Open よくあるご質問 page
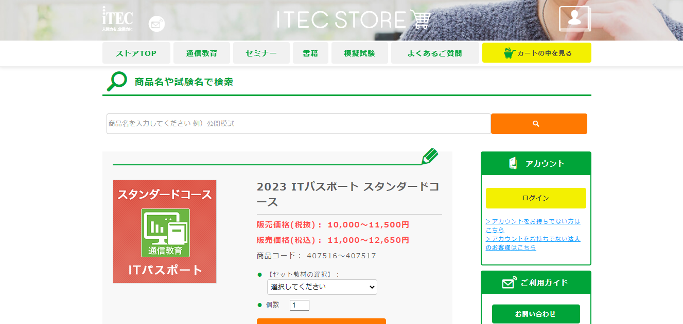 point(435,53)
